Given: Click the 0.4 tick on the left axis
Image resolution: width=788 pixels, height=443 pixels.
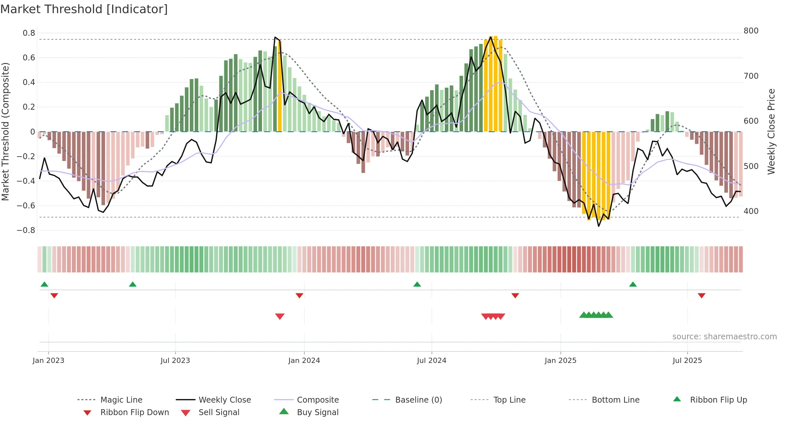Looking at the screenshot, I should (29, 82).
